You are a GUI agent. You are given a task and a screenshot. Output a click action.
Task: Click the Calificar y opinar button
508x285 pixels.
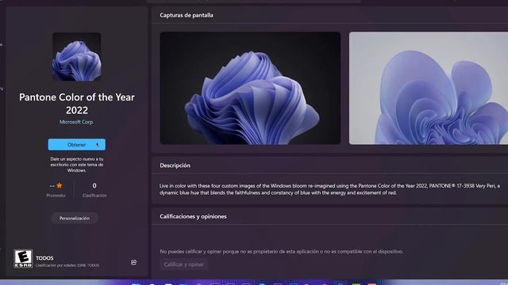[x=183, y=264]
